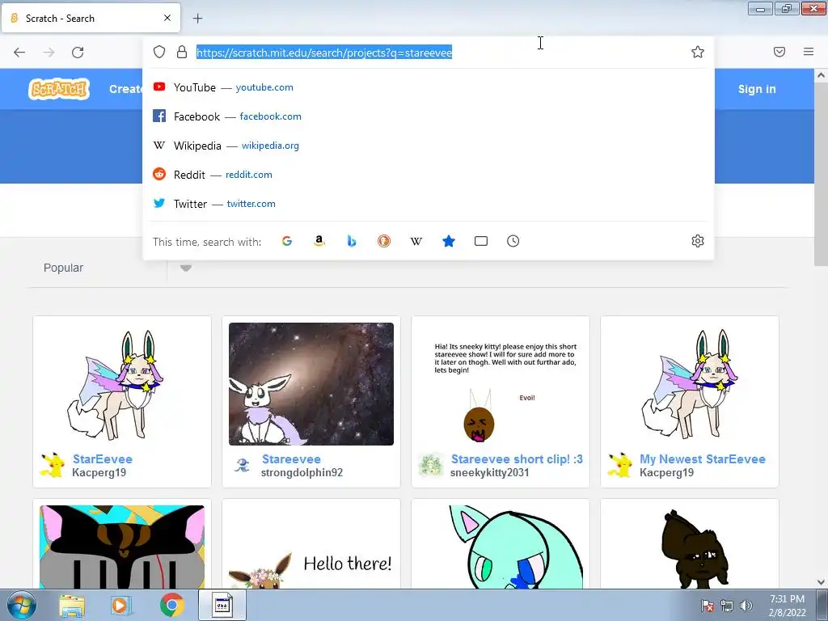Click the forward navigation arrow
The image size is (828, 621).
[49, 53]
